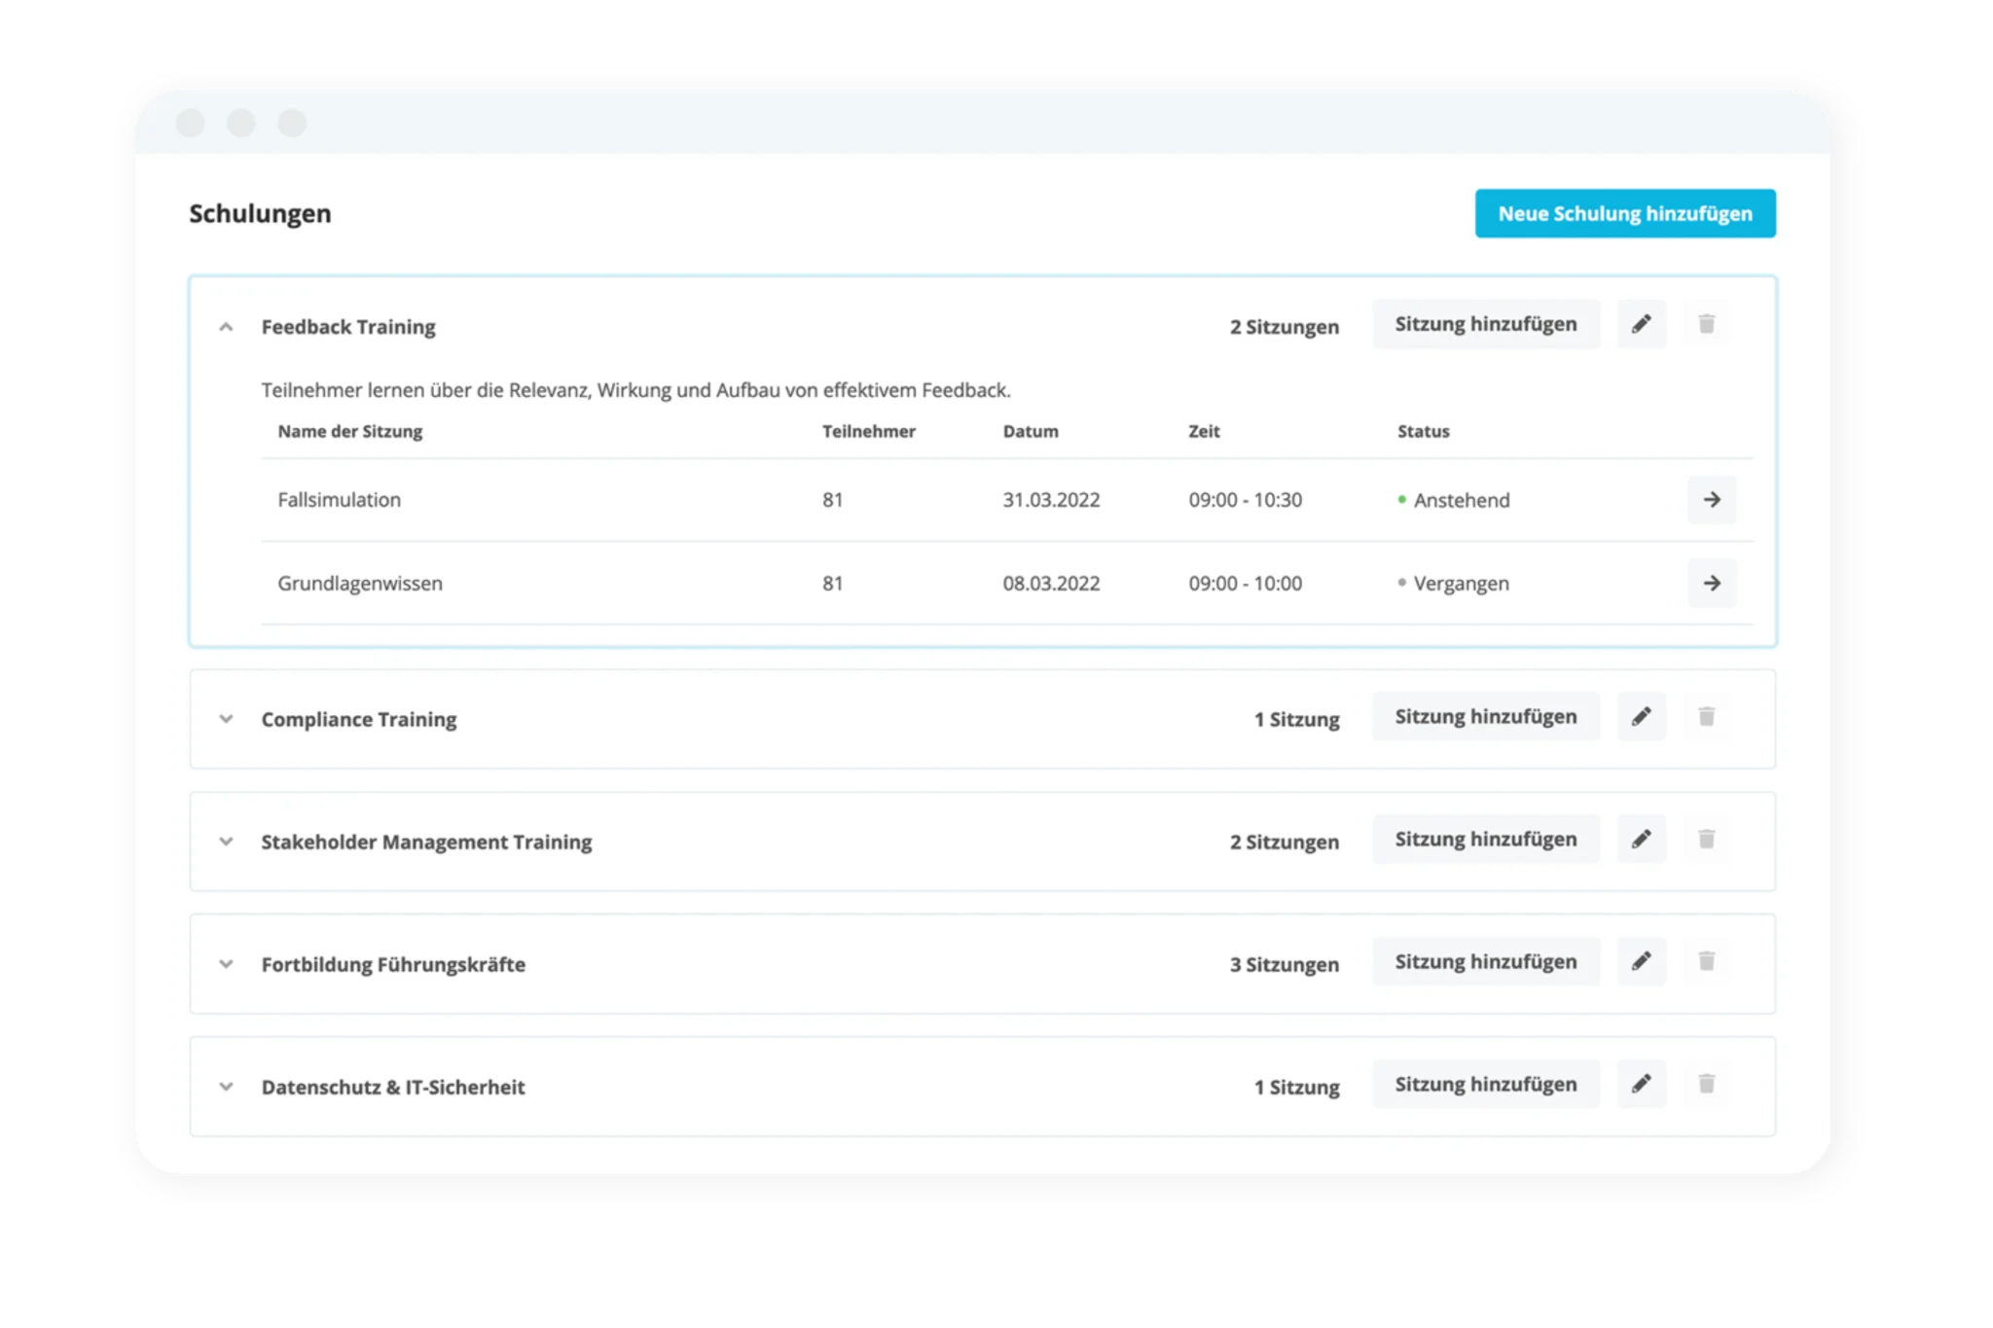Add session to Stakeholder Management Training
Image resolution: width=1993 pixels, height=1328 pixels.
click(1486, 839)
